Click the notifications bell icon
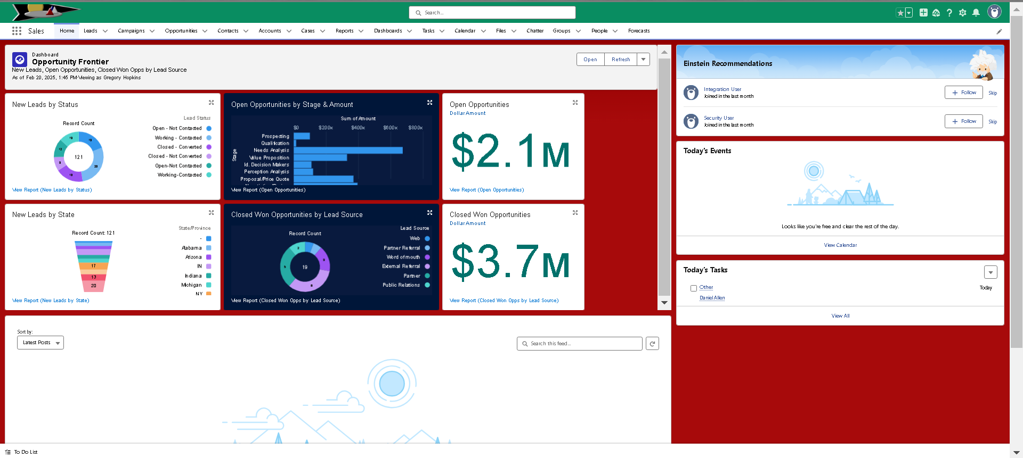 [976, 13]
